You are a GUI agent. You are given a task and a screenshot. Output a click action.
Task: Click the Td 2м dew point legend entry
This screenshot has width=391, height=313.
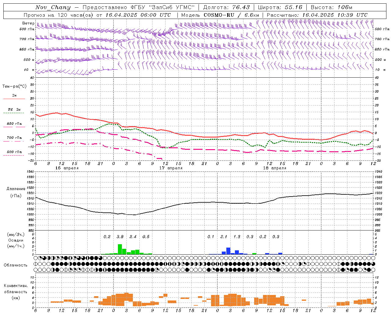click(14, 109)
